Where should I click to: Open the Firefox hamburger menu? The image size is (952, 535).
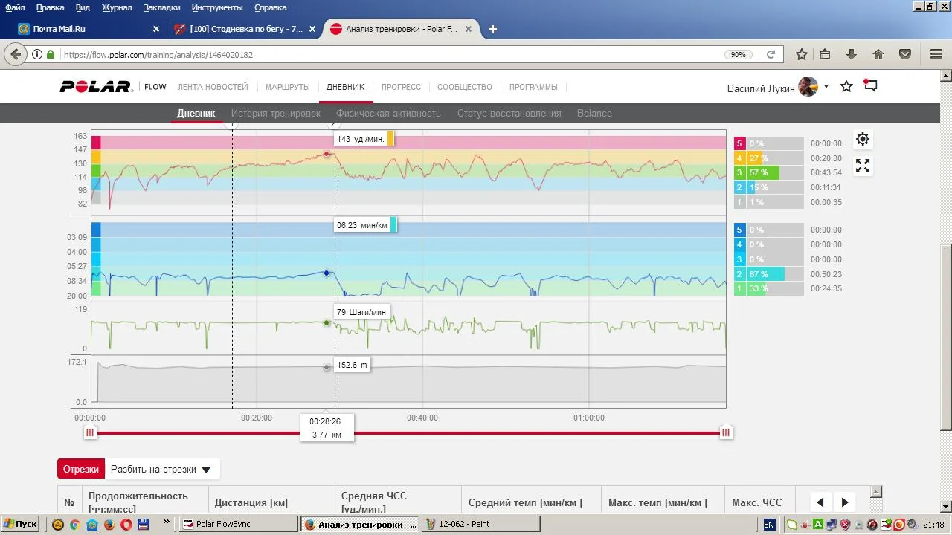(936, 54)
